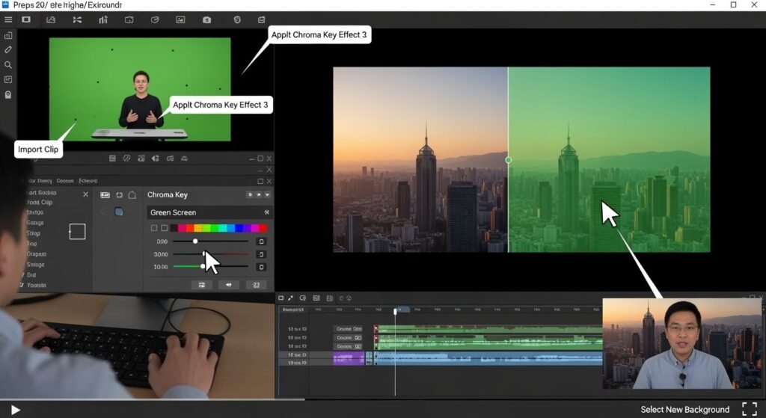Click the grid icon below the source preview
The image size is (766, 418).
(x=112, y=159)
